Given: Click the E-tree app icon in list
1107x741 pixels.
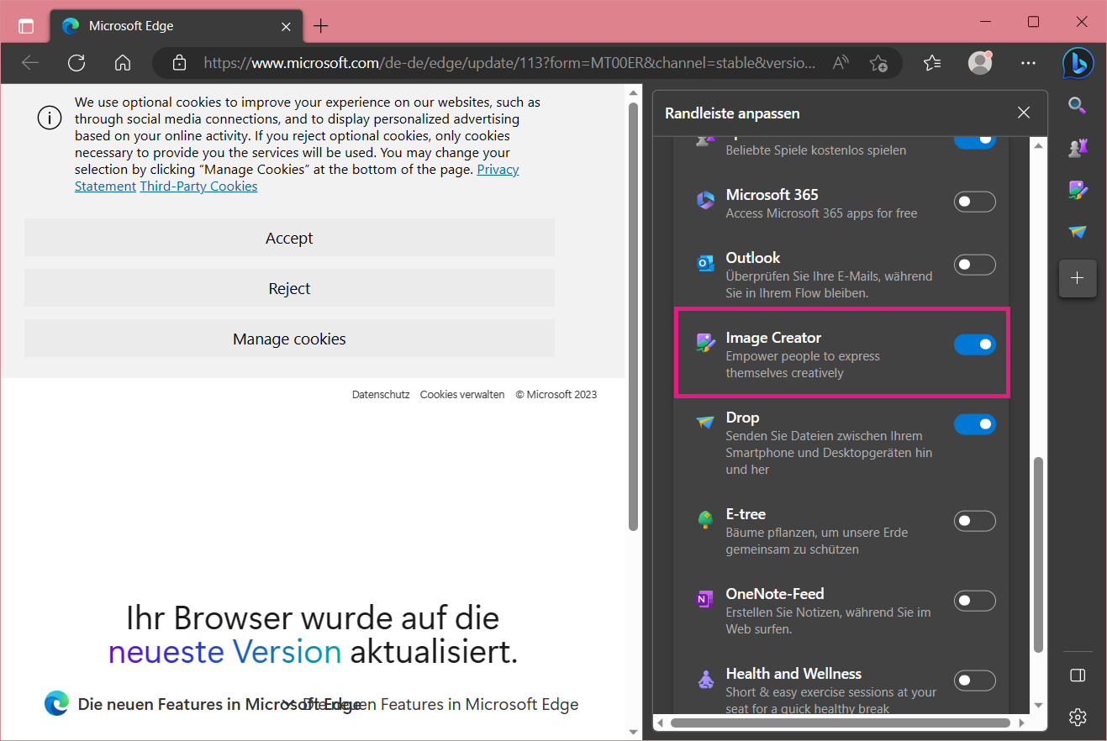Looking at the screenshot, I should pyautogui.click(x=705, y=520).
